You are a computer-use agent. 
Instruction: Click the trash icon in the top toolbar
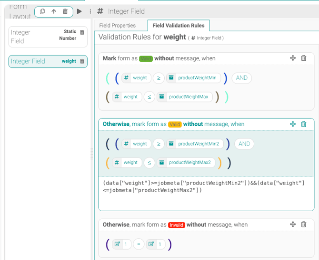65,11
